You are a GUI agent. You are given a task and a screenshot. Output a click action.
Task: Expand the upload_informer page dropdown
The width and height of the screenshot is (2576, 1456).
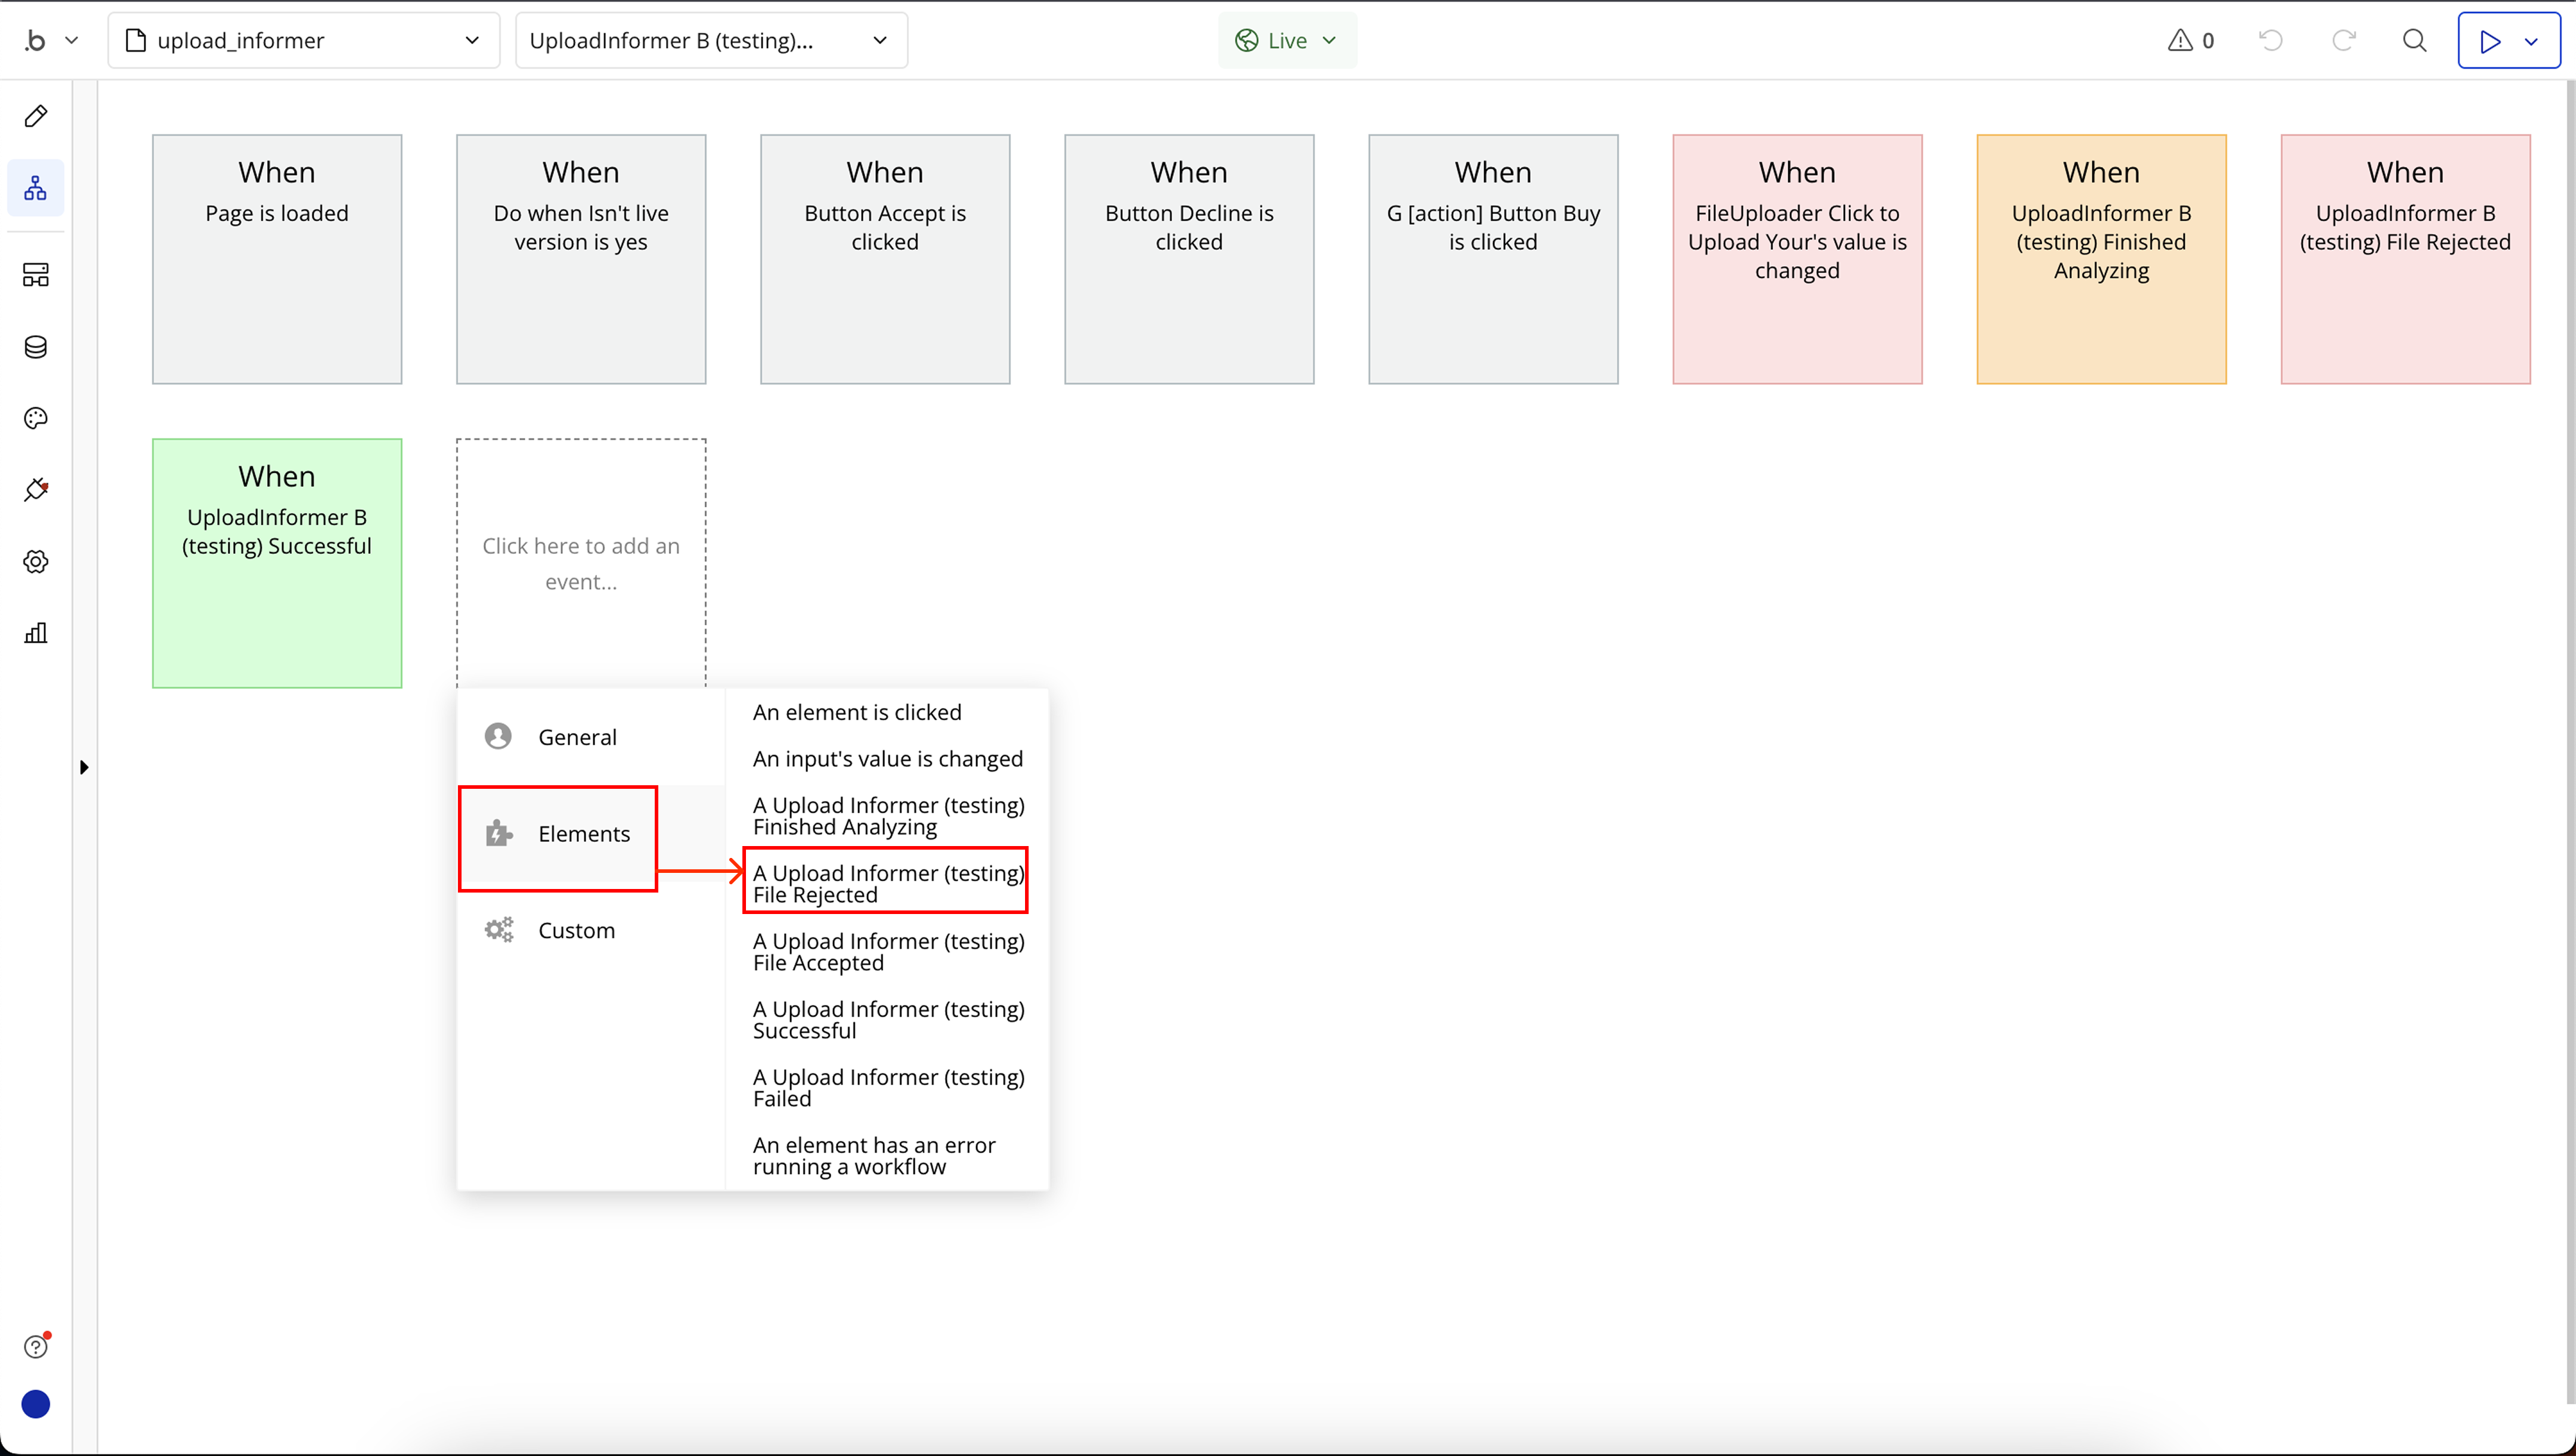[x=303, y=40]
